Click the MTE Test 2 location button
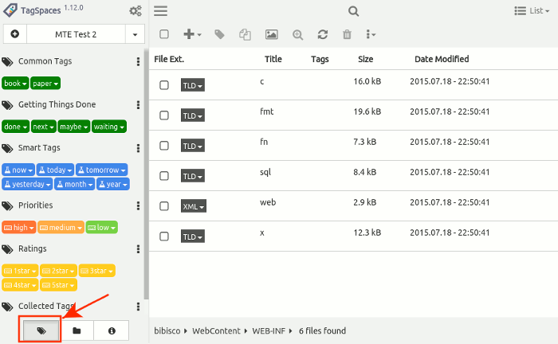The image size is (558, 344). click(76, 34)
